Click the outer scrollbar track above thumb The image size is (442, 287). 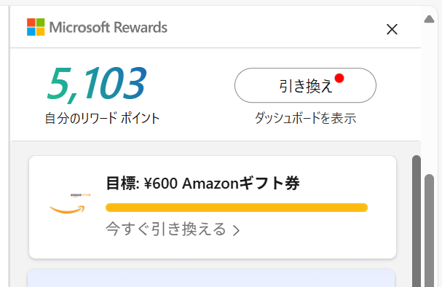(x=429, y=98)
